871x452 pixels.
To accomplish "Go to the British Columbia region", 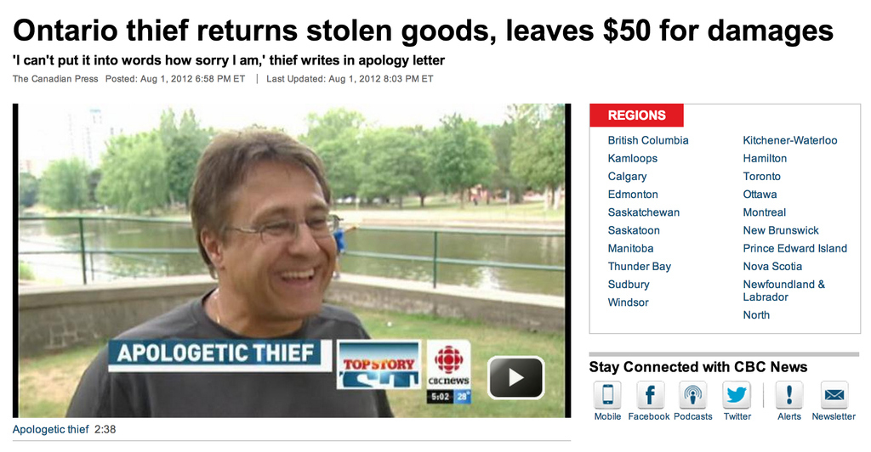I will point(647,140).
